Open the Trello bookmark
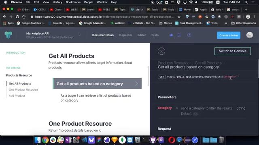Image resolution: width=259 pixels, height=145 pixels. (x=212, y=23)
